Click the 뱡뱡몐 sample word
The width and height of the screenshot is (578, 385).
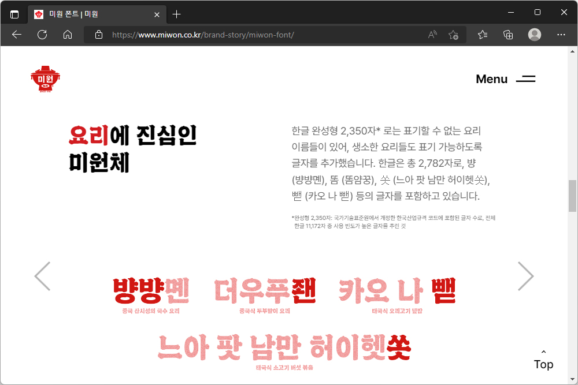click(151, 291)
